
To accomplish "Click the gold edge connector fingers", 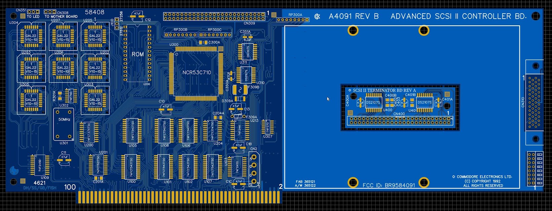I will point(180,197).
